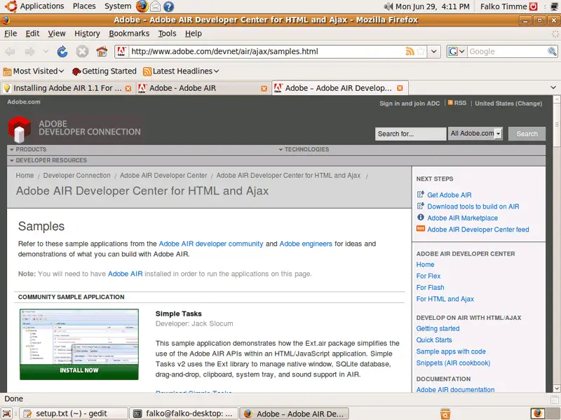Switch to the Installing Adobe AIR 1.1 tab
This screenshot has width=561, height=420.
67,88
